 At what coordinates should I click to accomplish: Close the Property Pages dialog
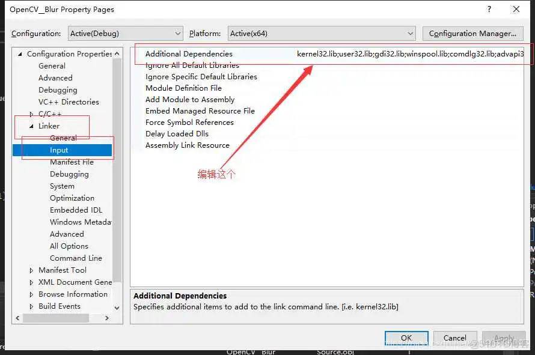coord(516,9)
